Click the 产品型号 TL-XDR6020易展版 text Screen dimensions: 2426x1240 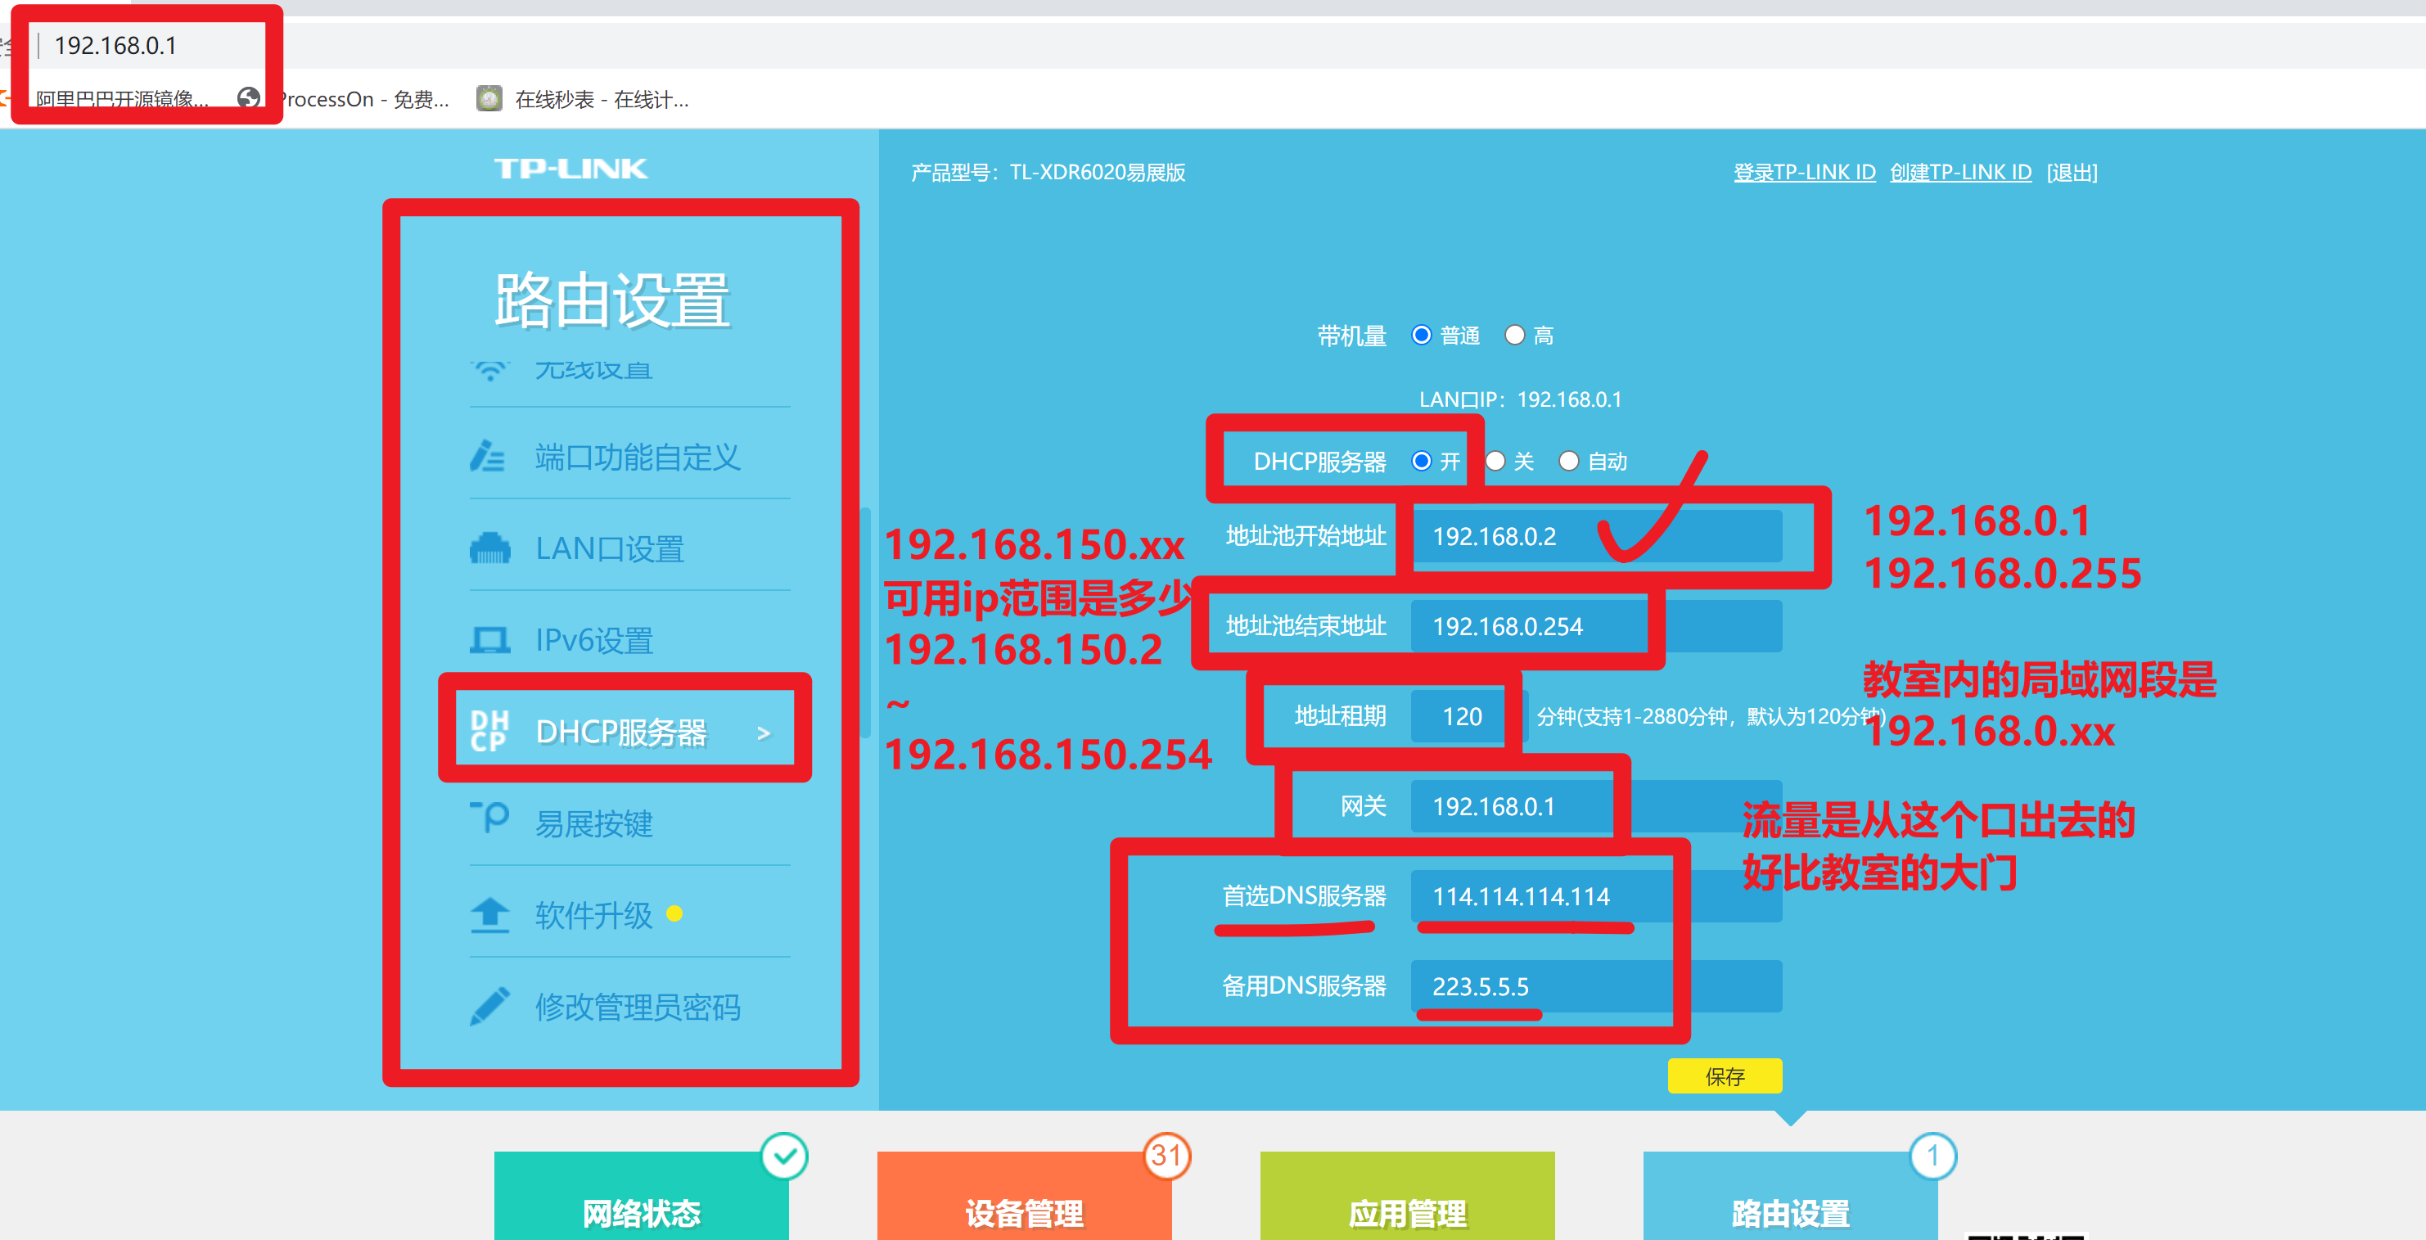[1048, 173]
